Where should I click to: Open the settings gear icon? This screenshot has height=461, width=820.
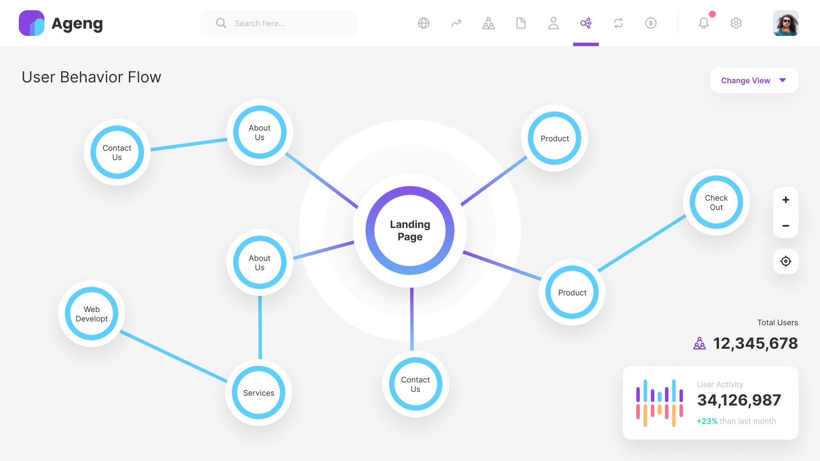click(736, 23)
